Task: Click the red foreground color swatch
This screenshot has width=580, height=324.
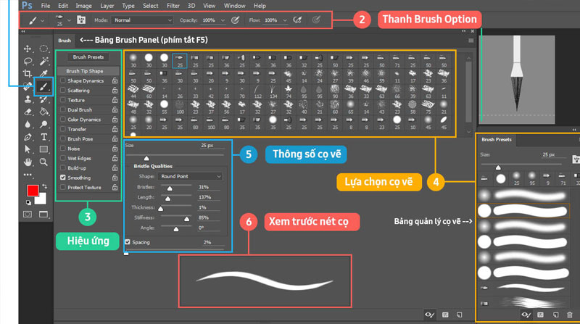Action: [x=33, y=191]
